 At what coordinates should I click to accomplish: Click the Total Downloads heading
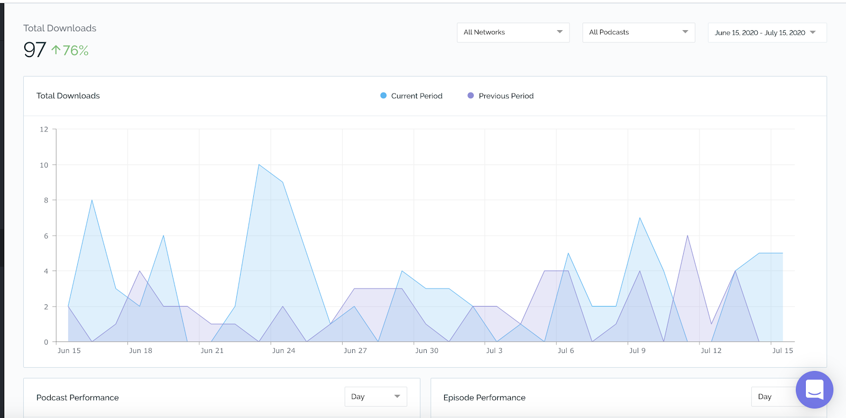60,28
